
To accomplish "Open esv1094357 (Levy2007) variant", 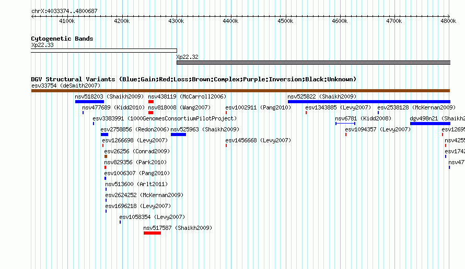I will tap(378, 130).
